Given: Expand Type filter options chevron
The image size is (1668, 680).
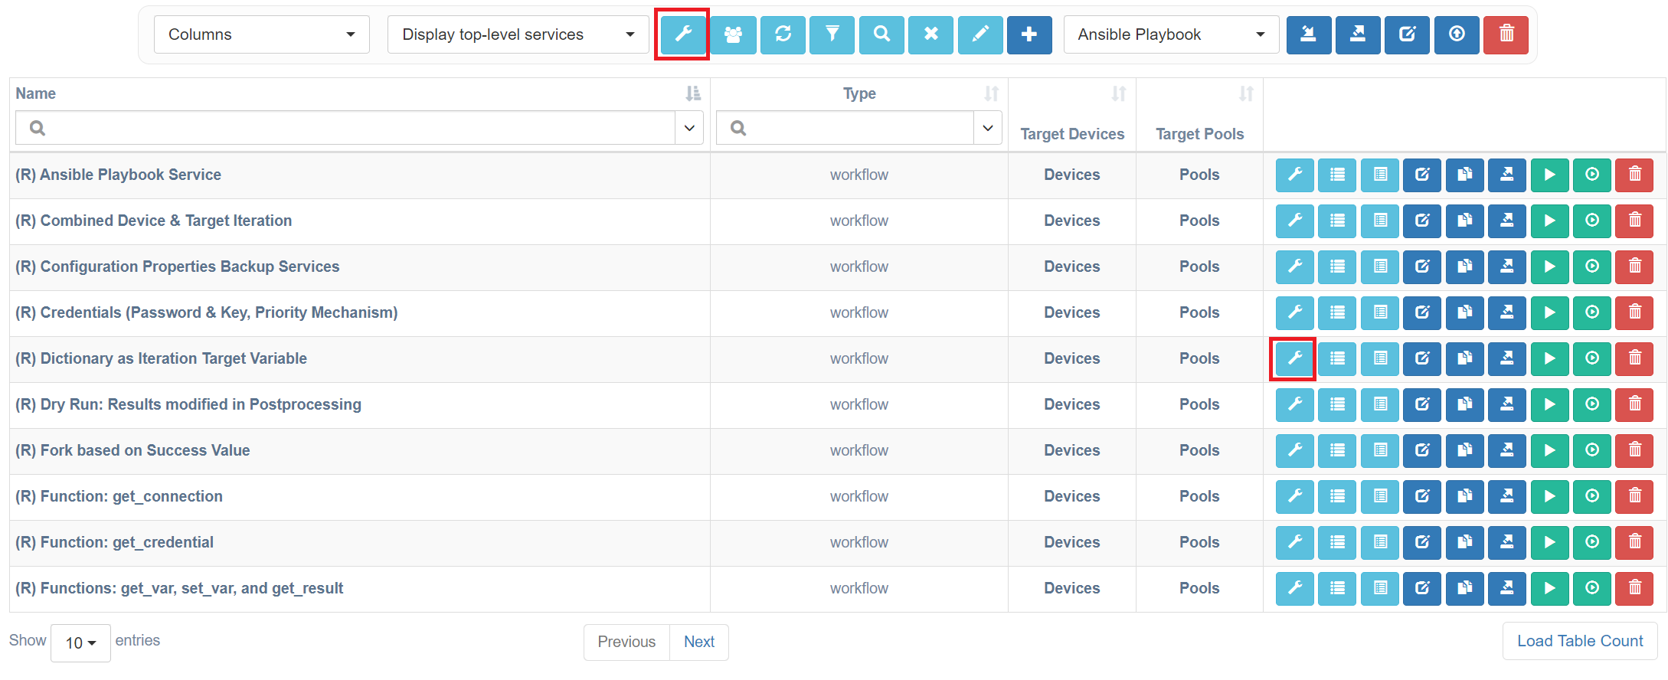Looking at the screenshot, I should [x=988, y=128].
